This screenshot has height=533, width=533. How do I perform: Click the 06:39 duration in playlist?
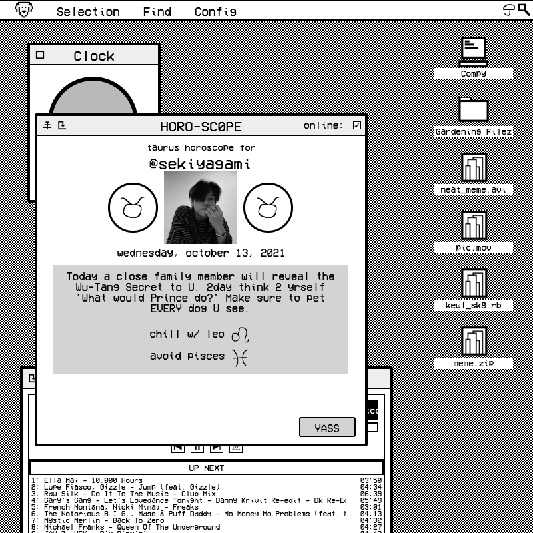pyautogui.click(x=371, y=494)
